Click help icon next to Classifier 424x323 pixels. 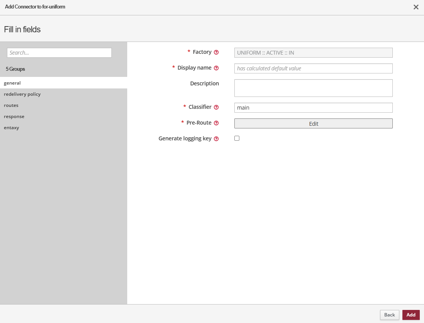click(216, 107)
